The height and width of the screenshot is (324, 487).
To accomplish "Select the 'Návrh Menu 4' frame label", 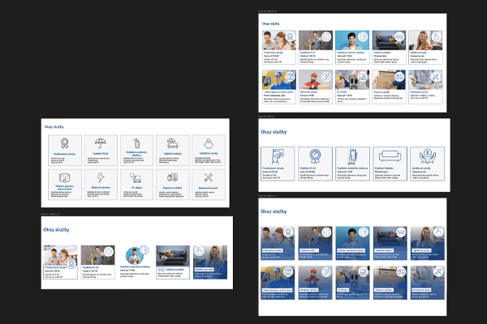I will point(268,11).
